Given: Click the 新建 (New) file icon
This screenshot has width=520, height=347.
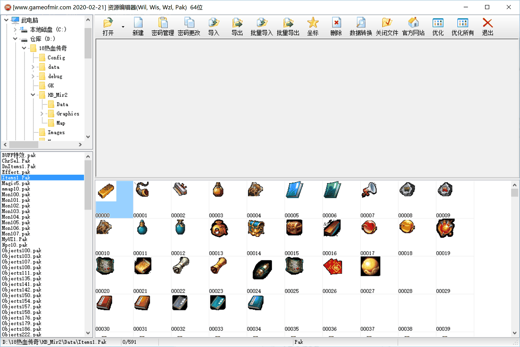Looking at the screenshot, I should [138, 27].
